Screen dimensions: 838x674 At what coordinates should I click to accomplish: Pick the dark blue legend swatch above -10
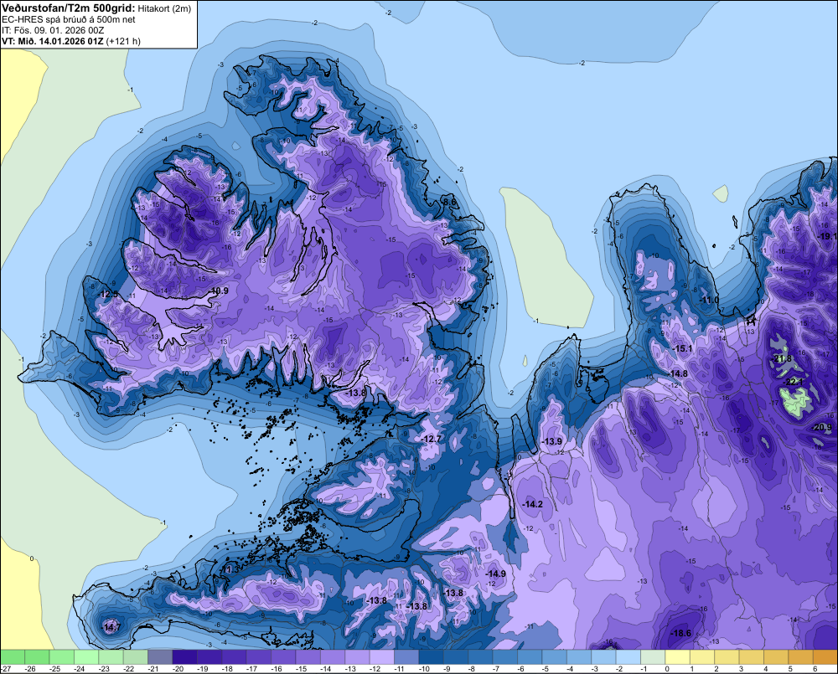tap(430, 657)
